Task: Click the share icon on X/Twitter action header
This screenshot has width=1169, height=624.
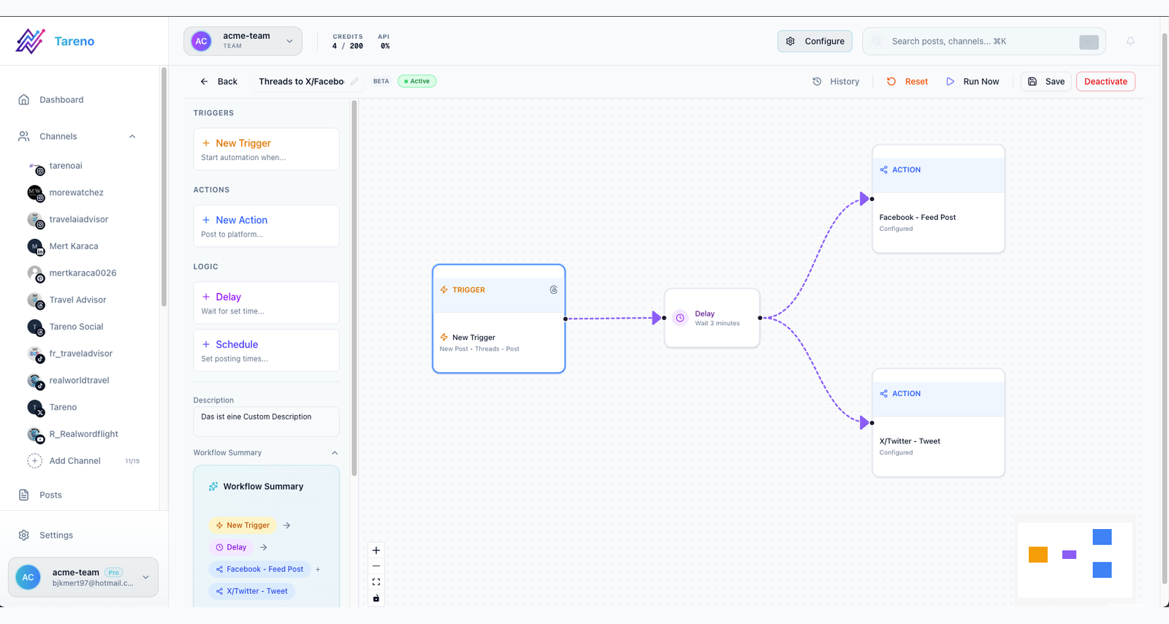Action: point(884,393)
